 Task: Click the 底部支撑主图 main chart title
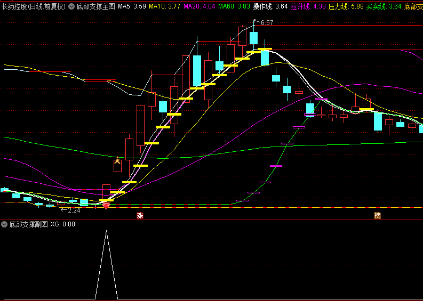(x=95, y=7)
